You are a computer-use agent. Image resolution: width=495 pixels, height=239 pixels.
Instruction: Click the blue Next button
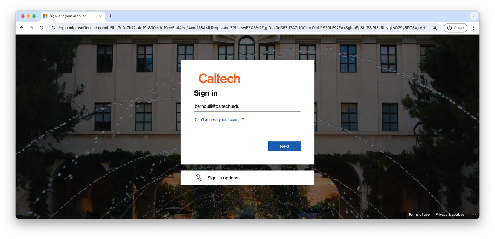(285, 146)
